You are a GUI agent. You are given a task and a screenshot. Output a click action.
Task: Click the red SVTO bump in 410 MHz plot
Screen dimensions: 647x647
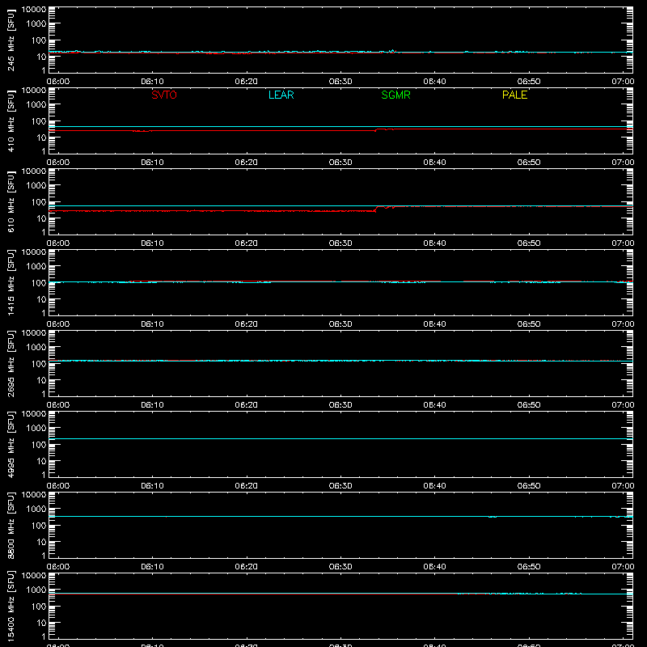[384, 129]
